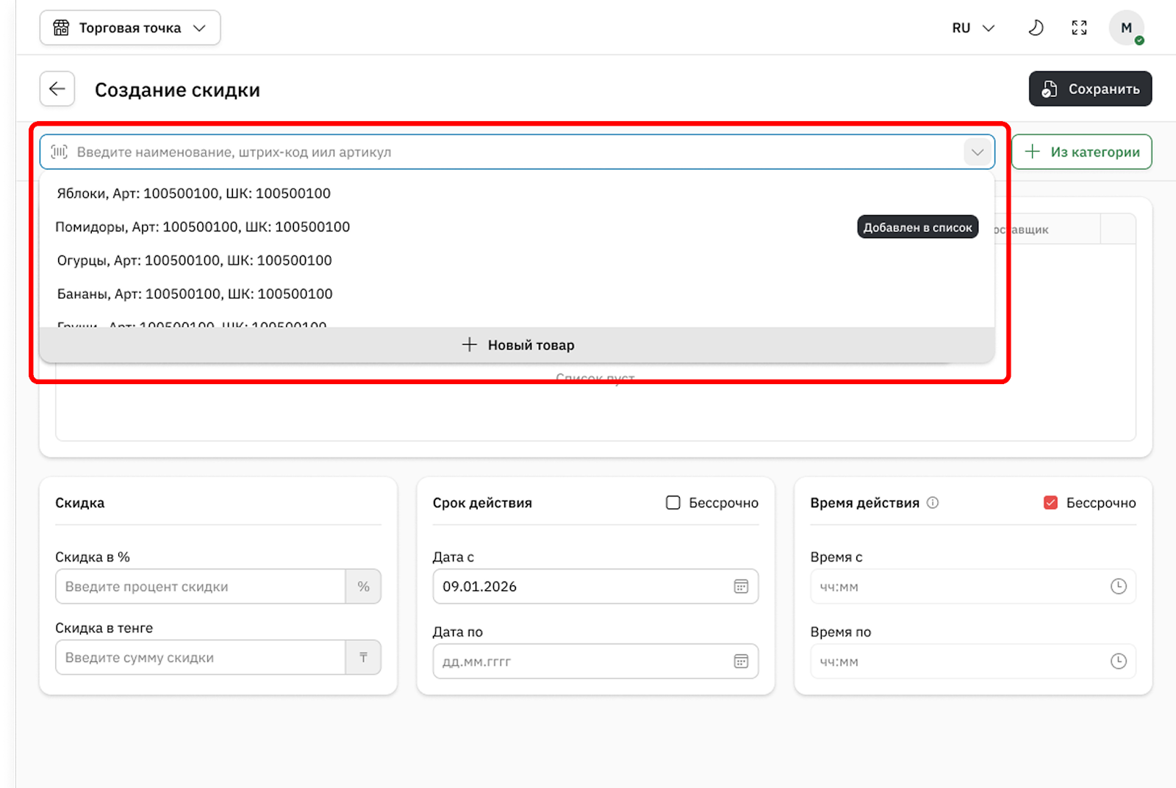This screenshot has width=1176, height=788.
Task: Expand the RU language selector
Action: tap(973, 28)
